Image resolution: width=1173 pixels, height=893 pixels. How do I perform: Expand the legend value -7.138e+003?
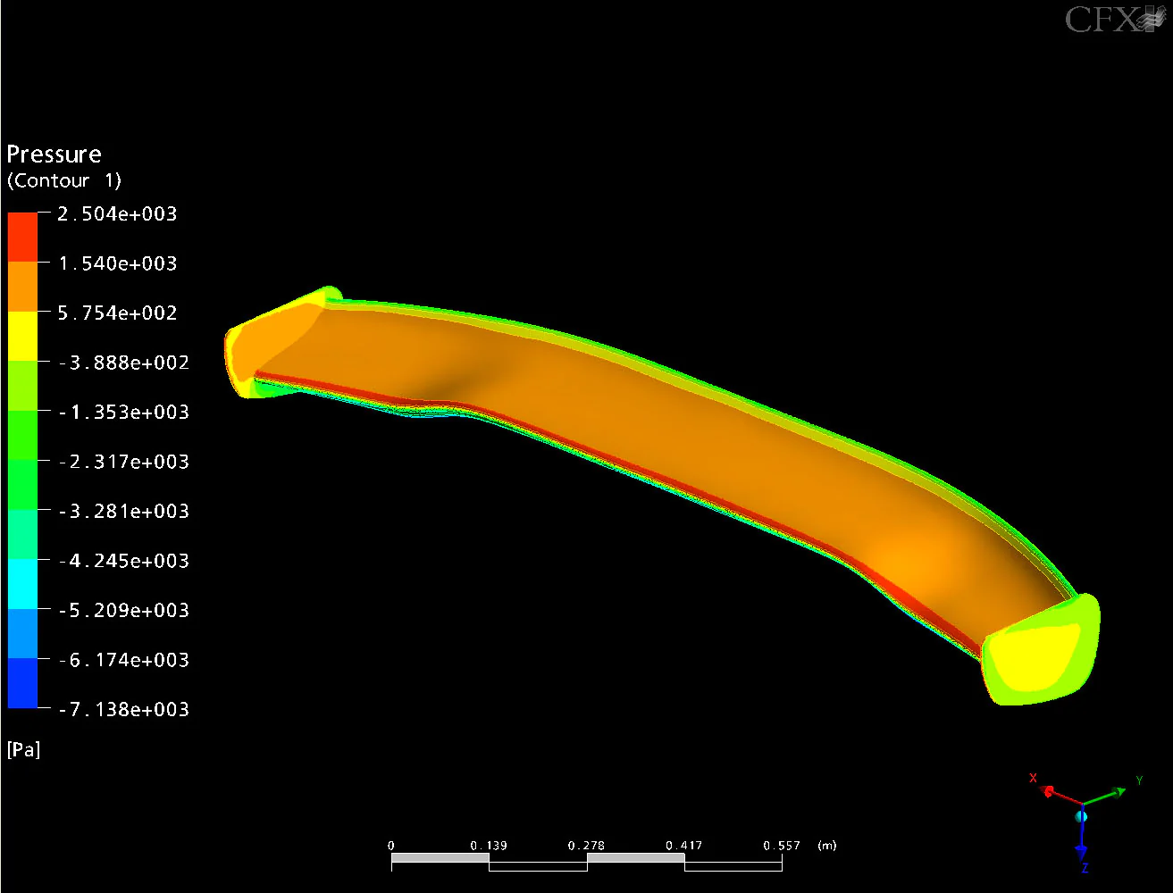pyautogui.click(x=121, y=709)
